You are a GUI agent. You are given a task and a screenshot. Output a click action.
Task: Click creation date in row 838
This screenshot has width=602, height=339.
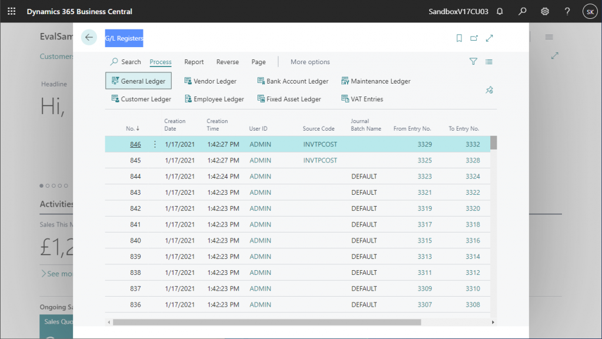pos(180,272)
